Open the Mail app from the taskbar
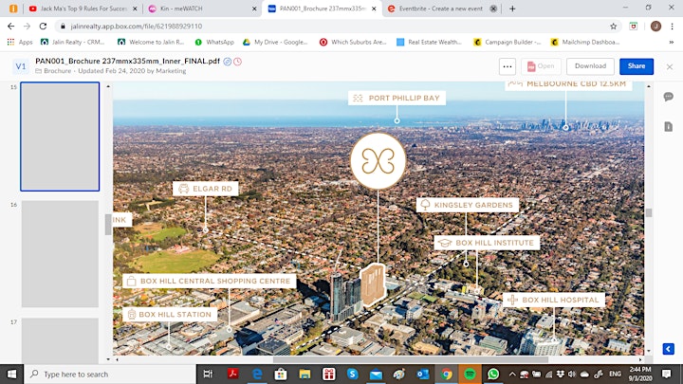 pyautogui.click(x=376, y=374)
